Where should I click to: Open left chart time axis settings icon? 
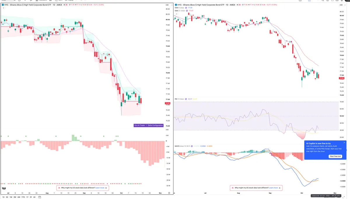169,193
